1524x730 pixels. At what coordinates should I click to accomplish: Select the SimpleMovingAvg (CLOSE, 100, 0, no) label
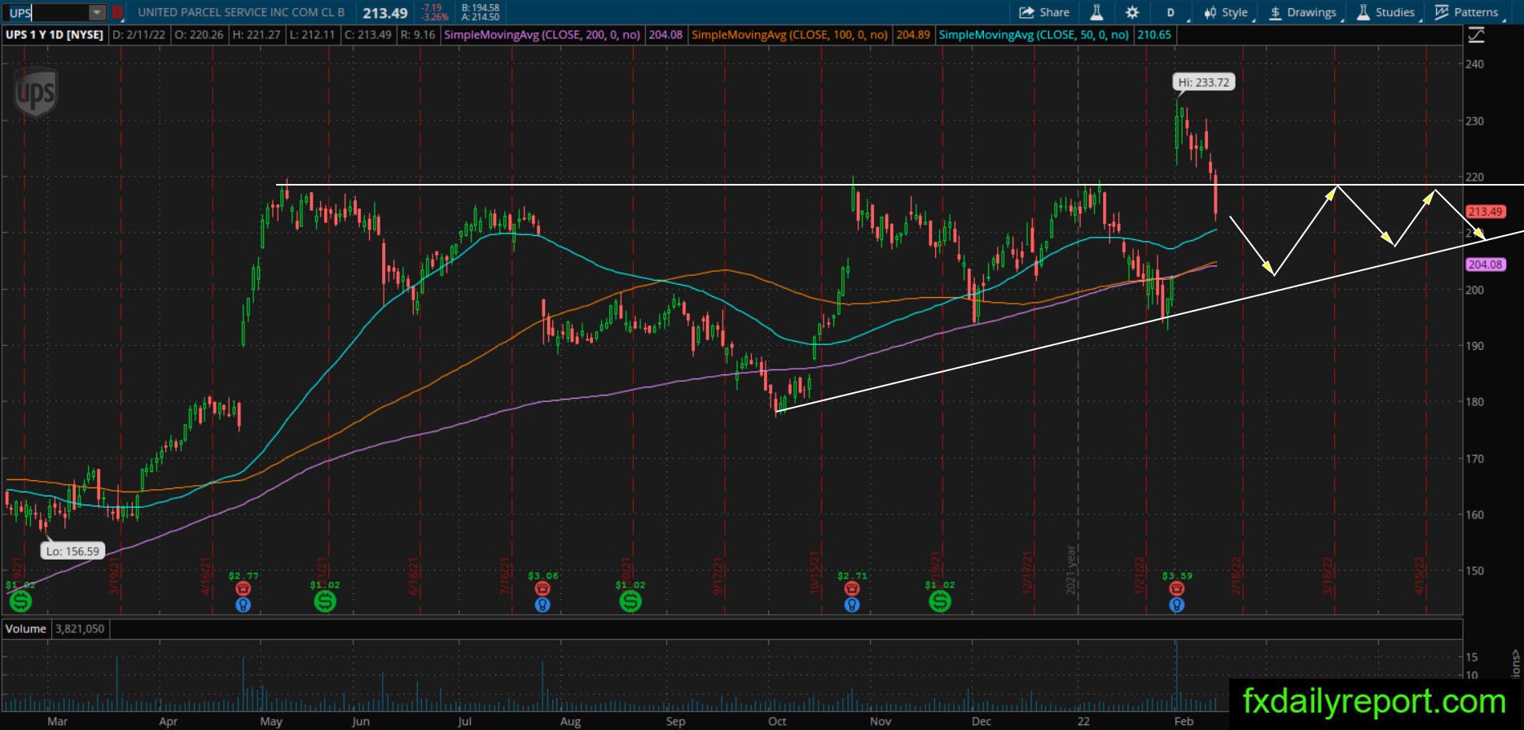(789, 35)
